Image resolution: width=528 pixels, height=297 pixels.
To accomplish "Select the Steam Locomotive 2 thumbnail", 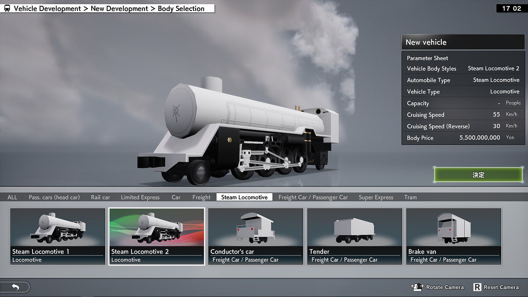I will [157, 236].
